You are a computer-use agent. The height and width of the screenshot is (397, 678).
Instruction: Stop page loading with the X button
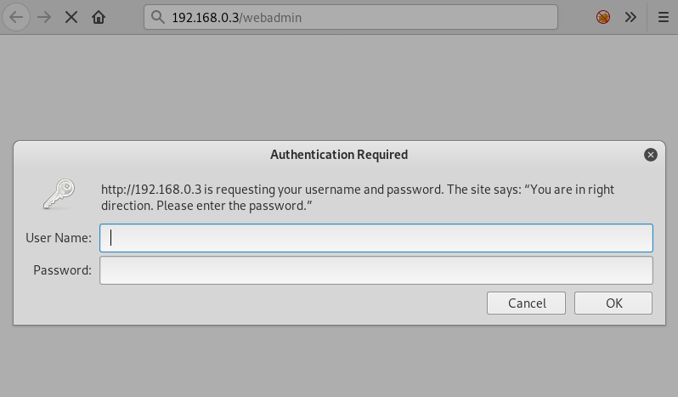point(72,17)
